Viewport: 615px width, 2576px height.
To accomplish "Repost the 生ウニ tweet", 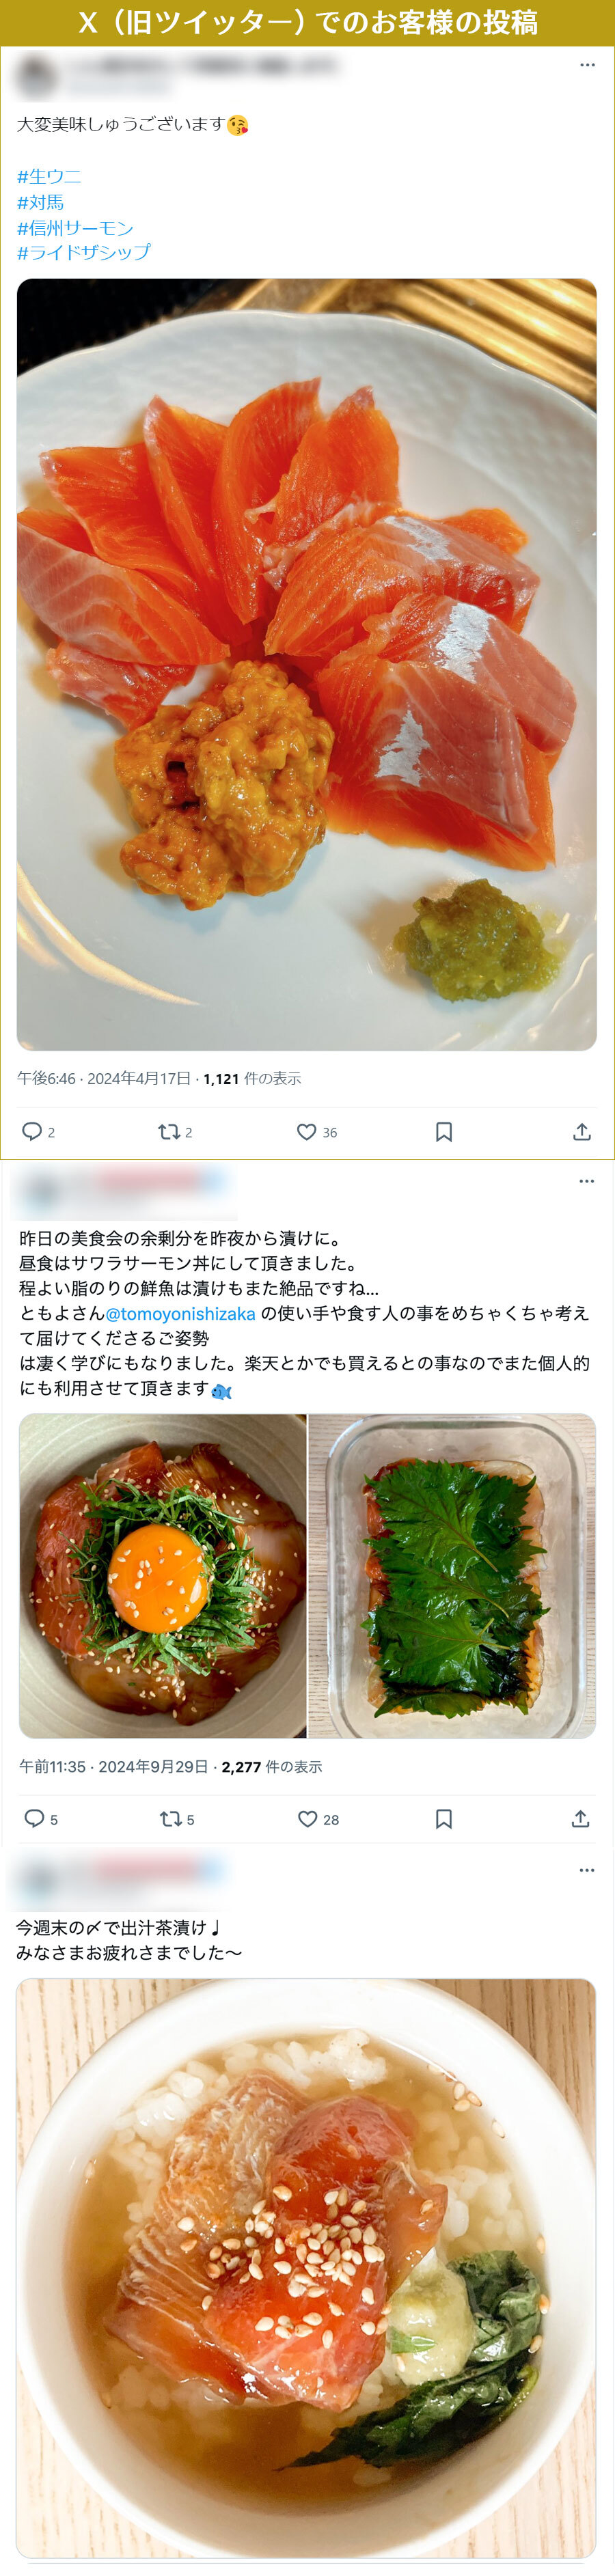I will point(169,1131).
